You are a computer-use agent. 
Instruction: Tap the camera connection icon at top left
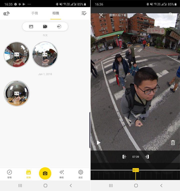[6, 14]
